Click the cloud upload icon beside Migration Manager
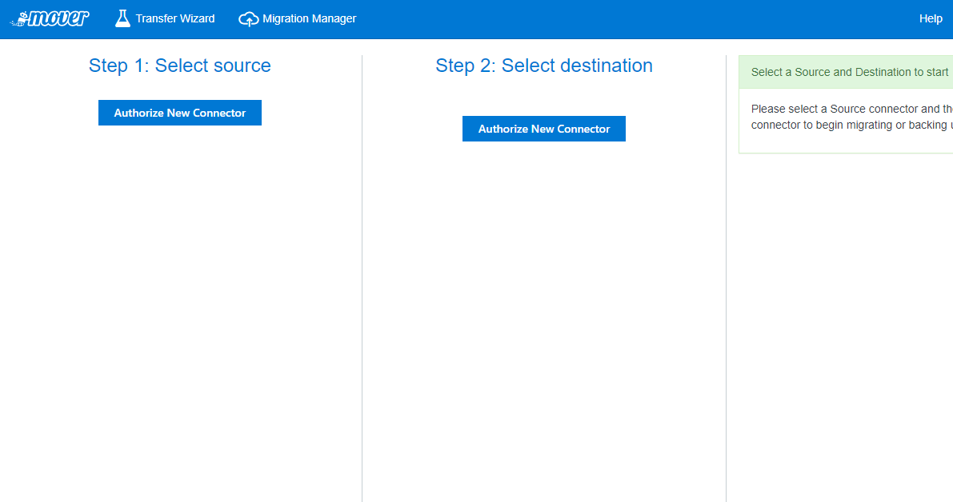 point(249,18)
